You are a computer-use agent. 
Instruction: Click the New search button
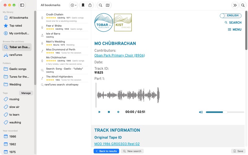(132, 151)
